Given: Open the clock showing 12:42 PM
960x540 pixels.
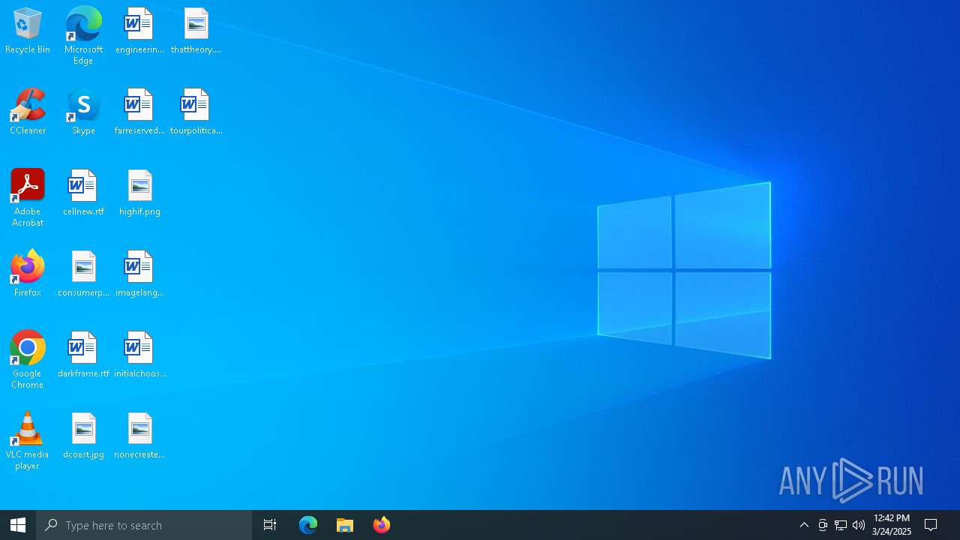Looking at the screenshot, I should click(892, 525).
